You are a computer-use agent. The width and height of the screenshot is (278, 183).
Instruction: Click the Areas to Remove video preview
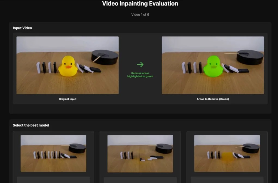pos(213,65)
